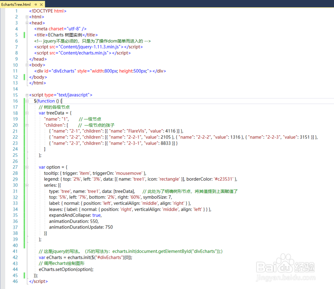Click line number 1 in the gutter
Viewport: 334px width, 289px height.
(16, 11)
